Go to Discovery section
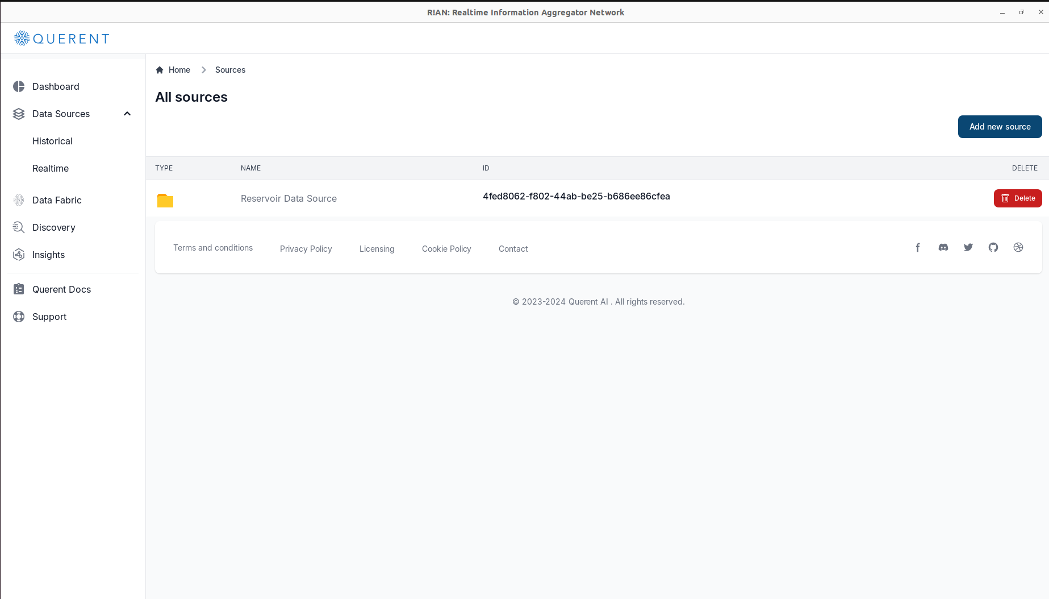This screenshot has width=1049, height=599. click(54, 227)
